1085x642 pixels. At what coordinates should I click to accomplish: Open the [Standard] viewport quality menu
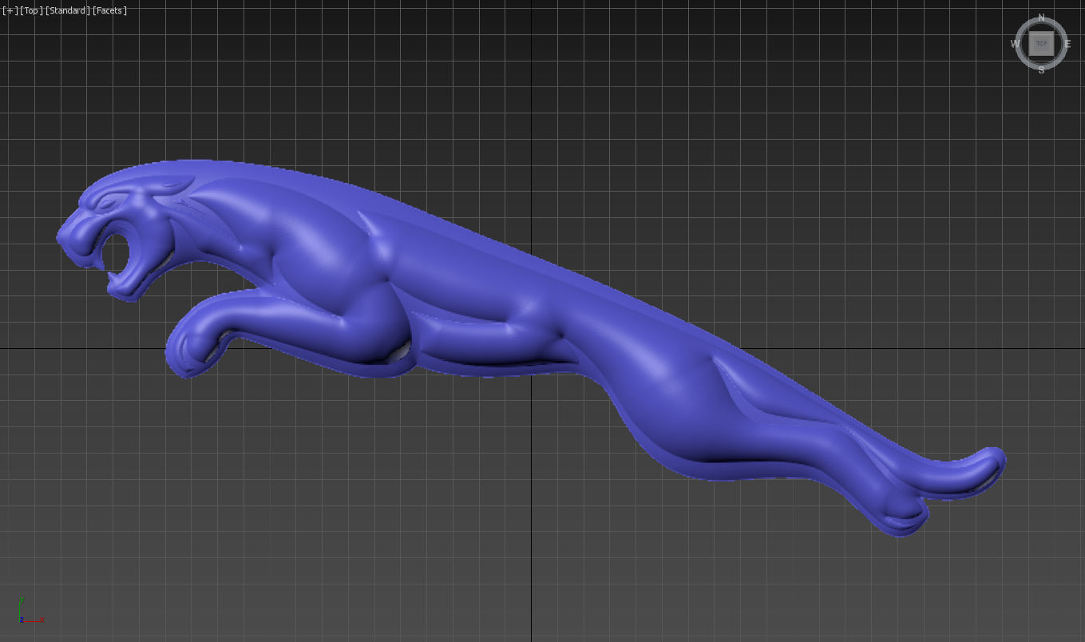coord(68,10)
